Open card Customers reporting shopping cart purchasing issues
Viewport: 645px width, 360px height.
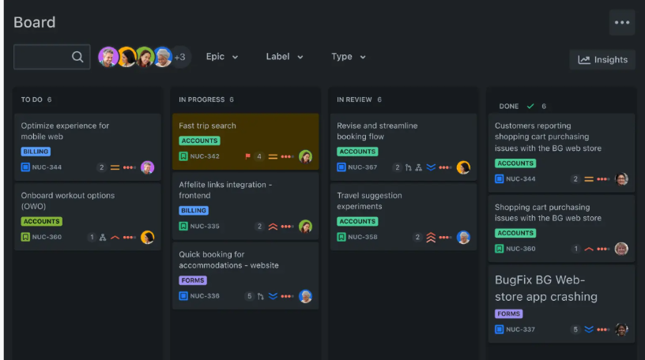(x=561, y=152)
